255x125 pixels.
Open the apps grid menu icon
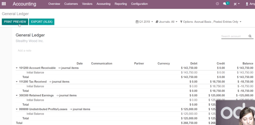[3, 4]
